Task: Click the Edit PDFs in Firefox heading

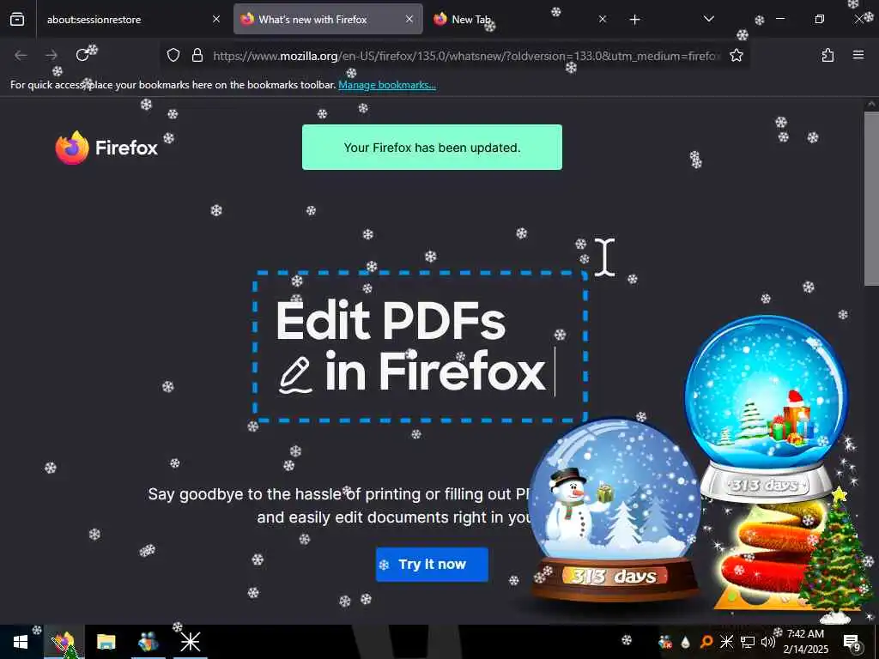Action: coord(410,346)
